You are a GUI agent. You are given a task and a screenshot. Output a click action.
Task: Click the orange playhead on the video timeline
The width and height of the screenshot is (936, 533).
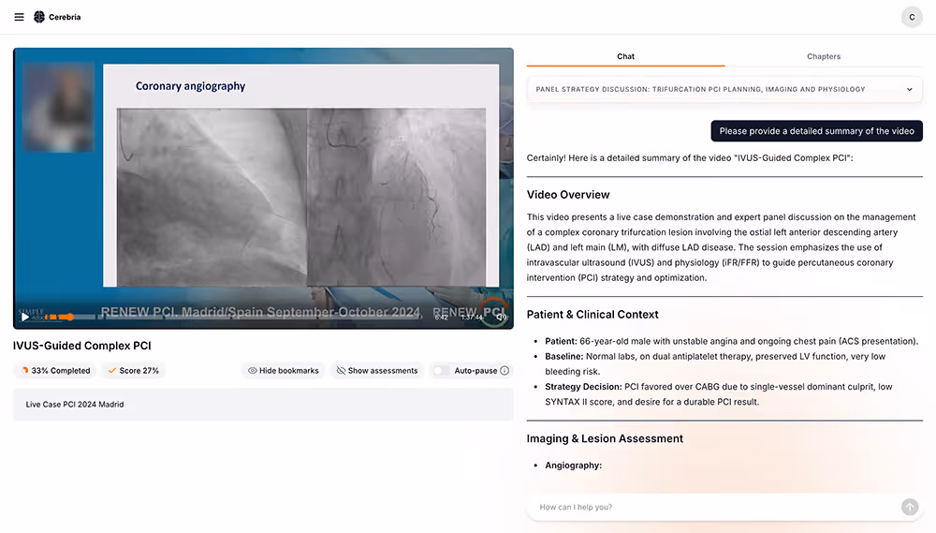click(70, 317)
